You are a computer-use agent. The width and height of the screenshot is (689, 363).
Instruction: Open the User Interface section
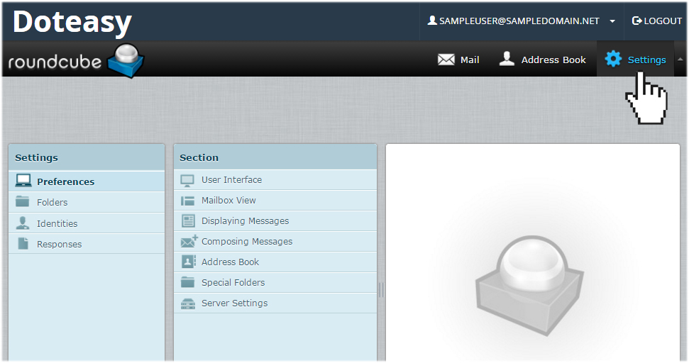[275, 179]
